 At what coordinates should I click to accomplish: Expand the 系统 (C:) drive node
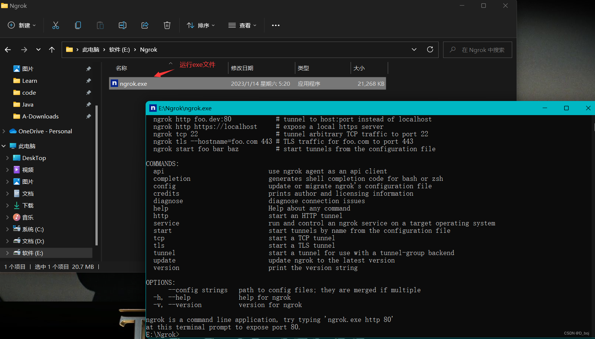(7, 229)
